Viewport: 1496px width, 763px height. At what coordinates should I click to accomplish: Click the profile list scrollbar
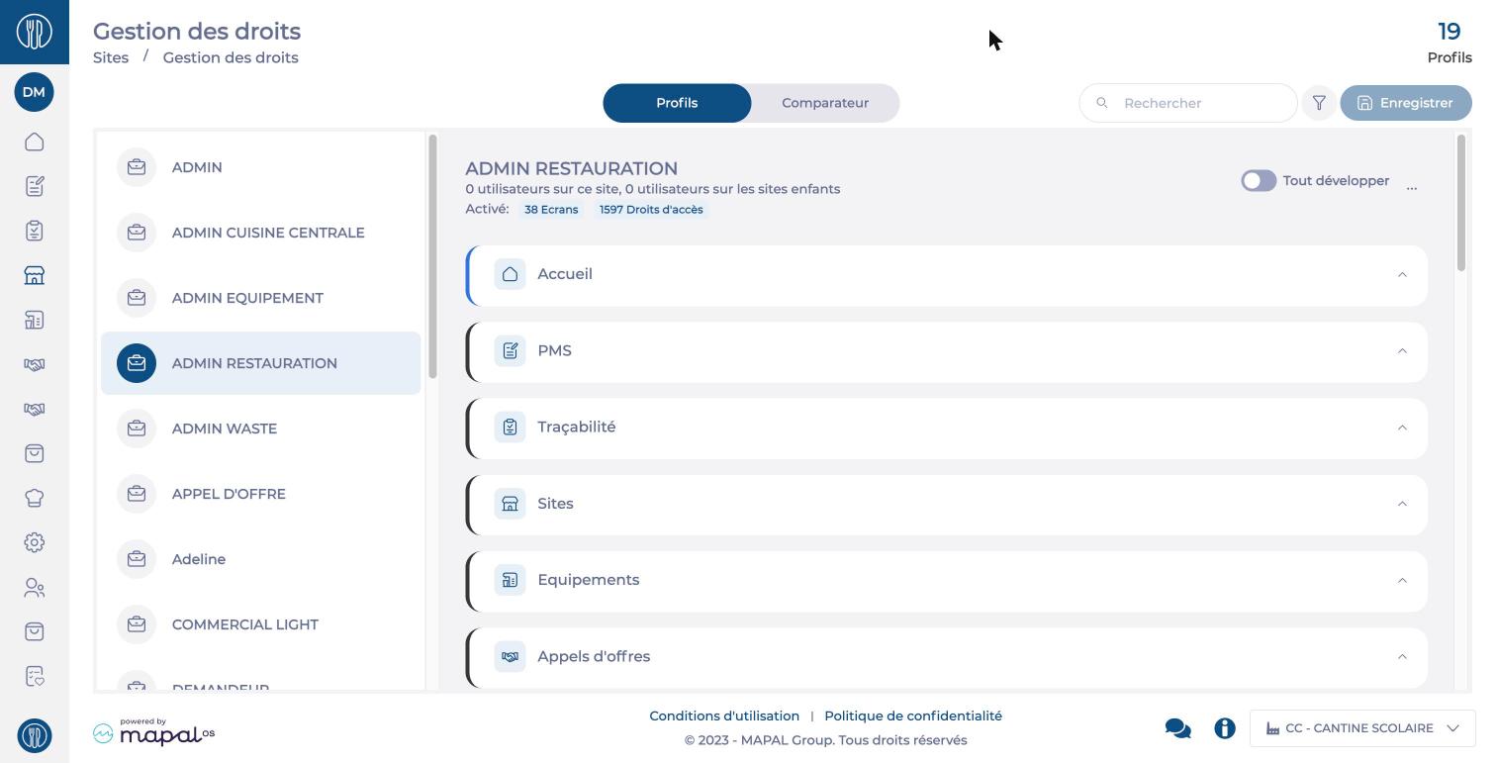(431, 256)
